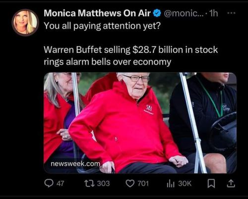This screenshot has height=199, width=248.
Task: View analytics via the bar chart icon
Action: (171, 184)
